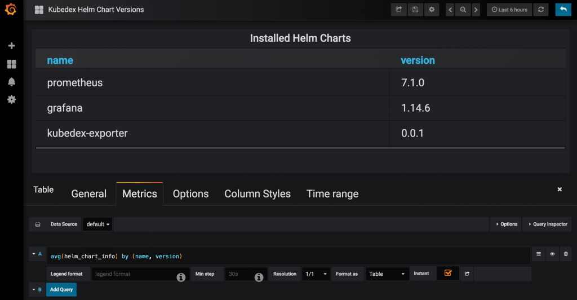Open query A hamburger menu icon

(538, 254)
